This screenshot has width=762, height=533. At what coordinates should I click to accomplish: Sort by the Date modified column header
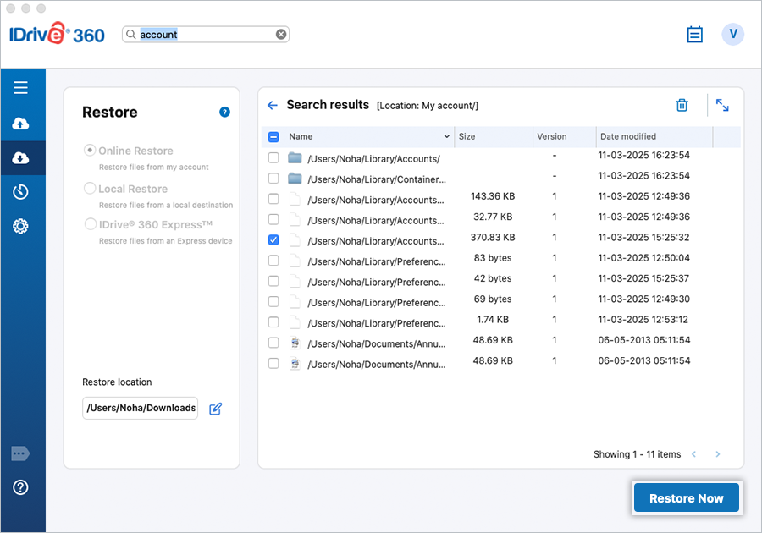tap(627, 136)
